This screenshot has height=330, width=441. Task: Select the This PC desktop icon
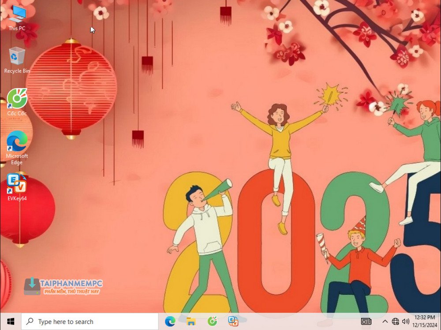(x=17, y=18)
